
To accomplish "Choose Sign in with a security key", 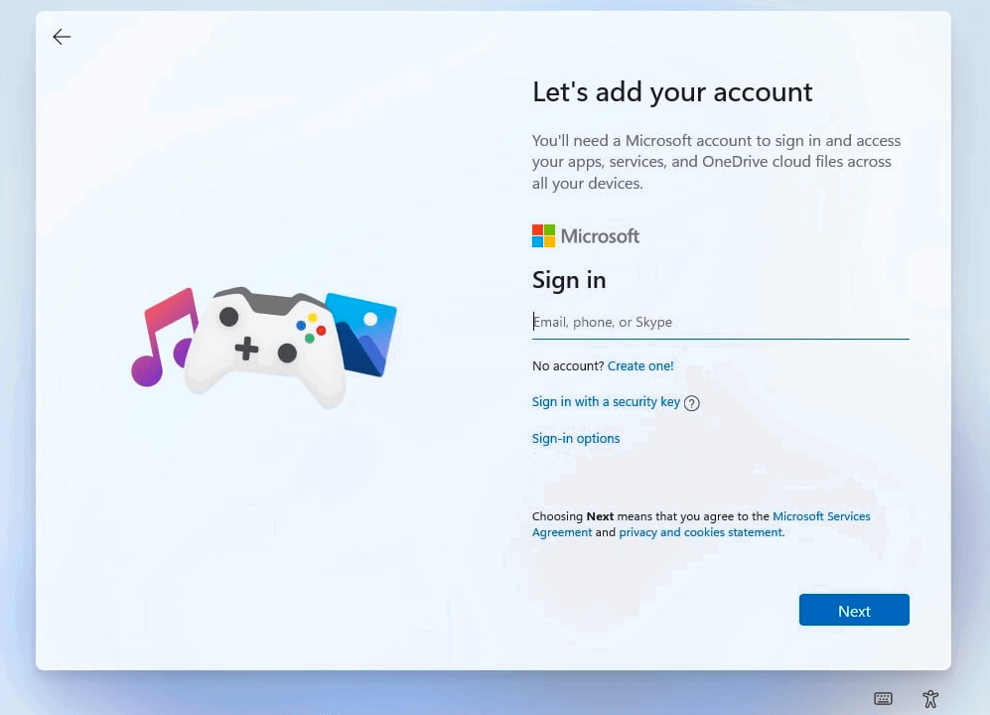I will click(606, 402).
